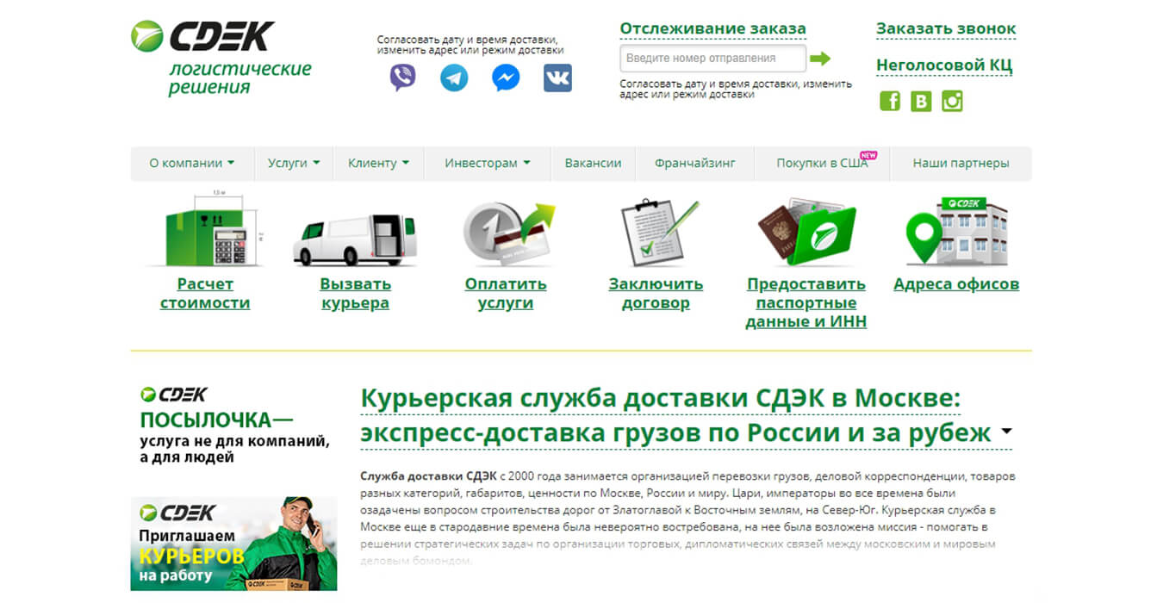Follow the «Адреса офисов» link
The width and height of the screenshot is (1157, 603).
[956, 284]
